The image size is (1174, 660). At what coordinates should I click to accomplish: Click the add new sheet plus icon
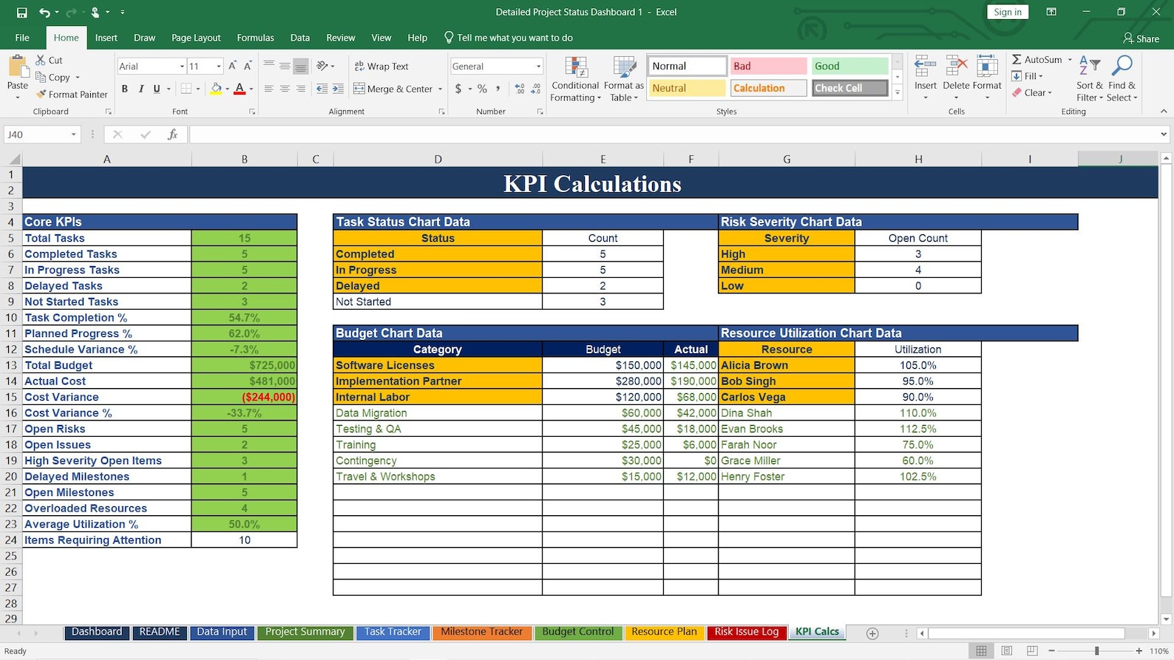point(872,633)
